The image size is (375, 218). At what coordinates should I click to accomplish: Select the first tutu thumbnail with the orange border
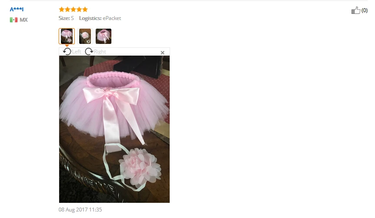tap(67, 36)
